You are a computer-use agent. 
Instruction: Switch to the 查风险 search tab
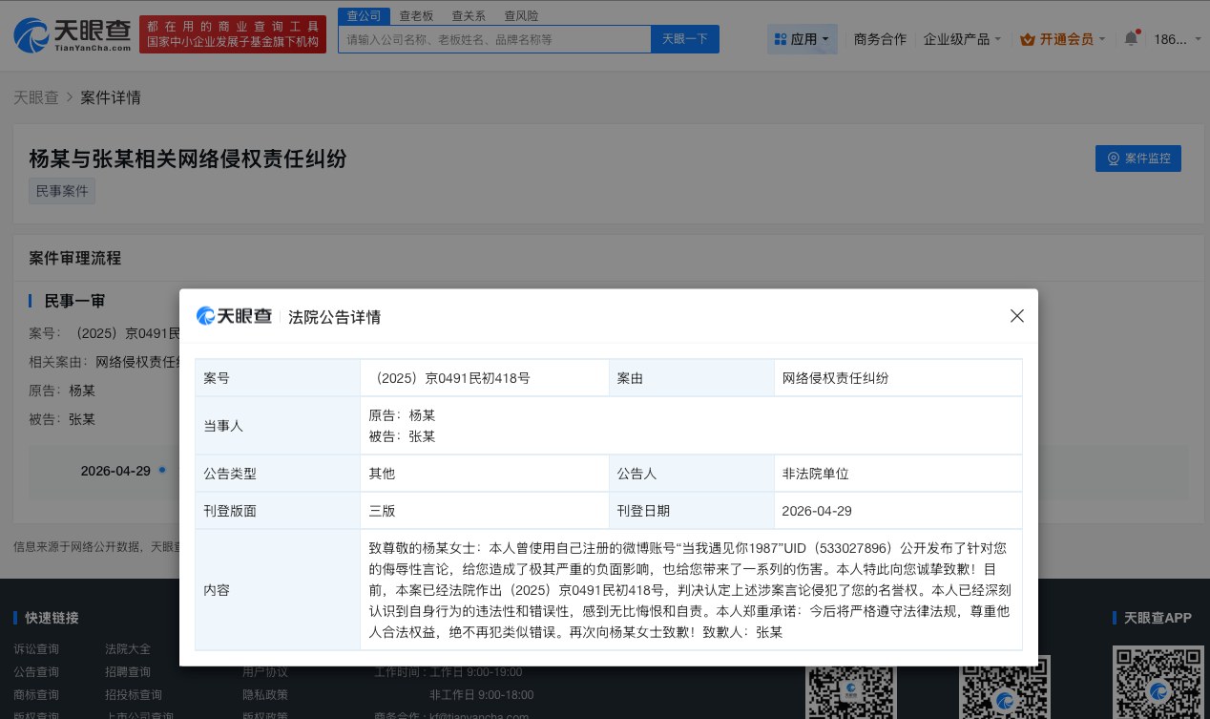[521, 15]
